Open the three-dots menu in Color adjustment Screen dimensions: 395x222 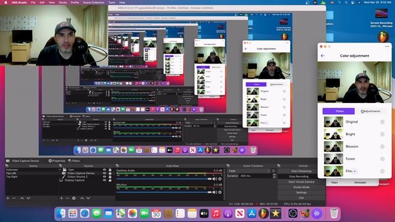(x=387, y=47)
